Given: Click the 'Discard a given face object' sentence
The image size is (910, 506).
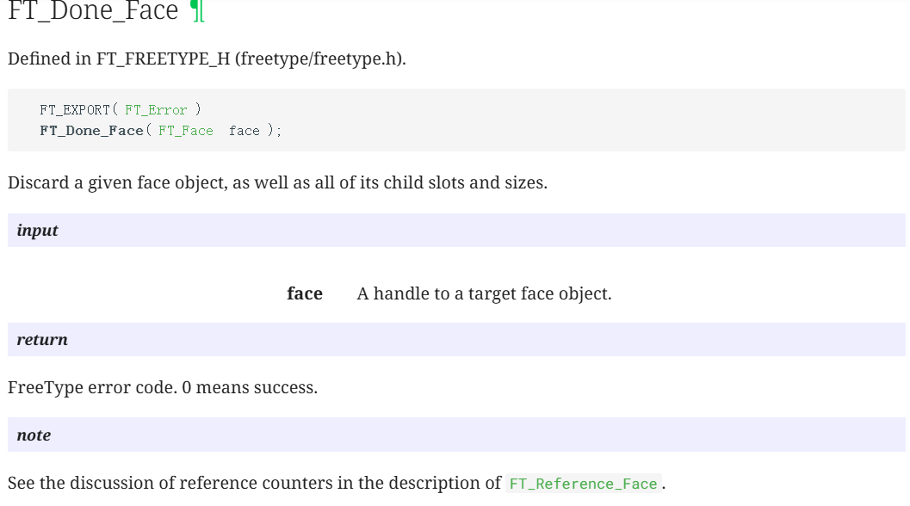Looking at the screenshot, I should (x=277, y=182).
